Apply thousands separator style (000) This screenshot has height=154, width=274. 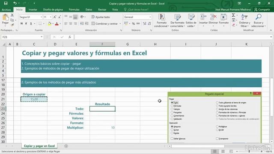pos(138,24)
